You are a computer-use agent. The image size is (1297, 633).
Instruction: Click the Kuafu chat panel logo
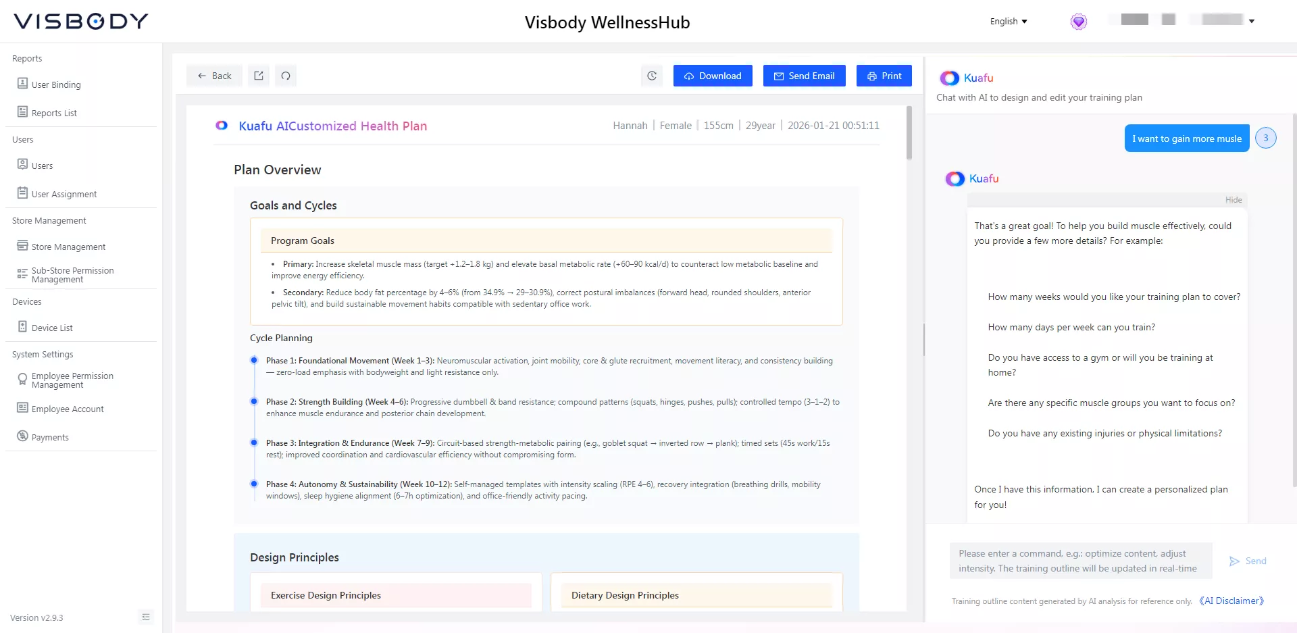click(x=950, y=78)
